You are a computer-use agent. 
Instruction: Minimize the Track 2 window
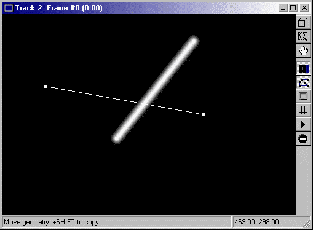(283, 8)
